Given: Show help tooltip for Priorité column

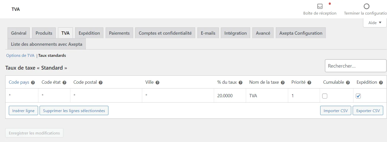Looking at the screenshot, I should click(309, 82).
